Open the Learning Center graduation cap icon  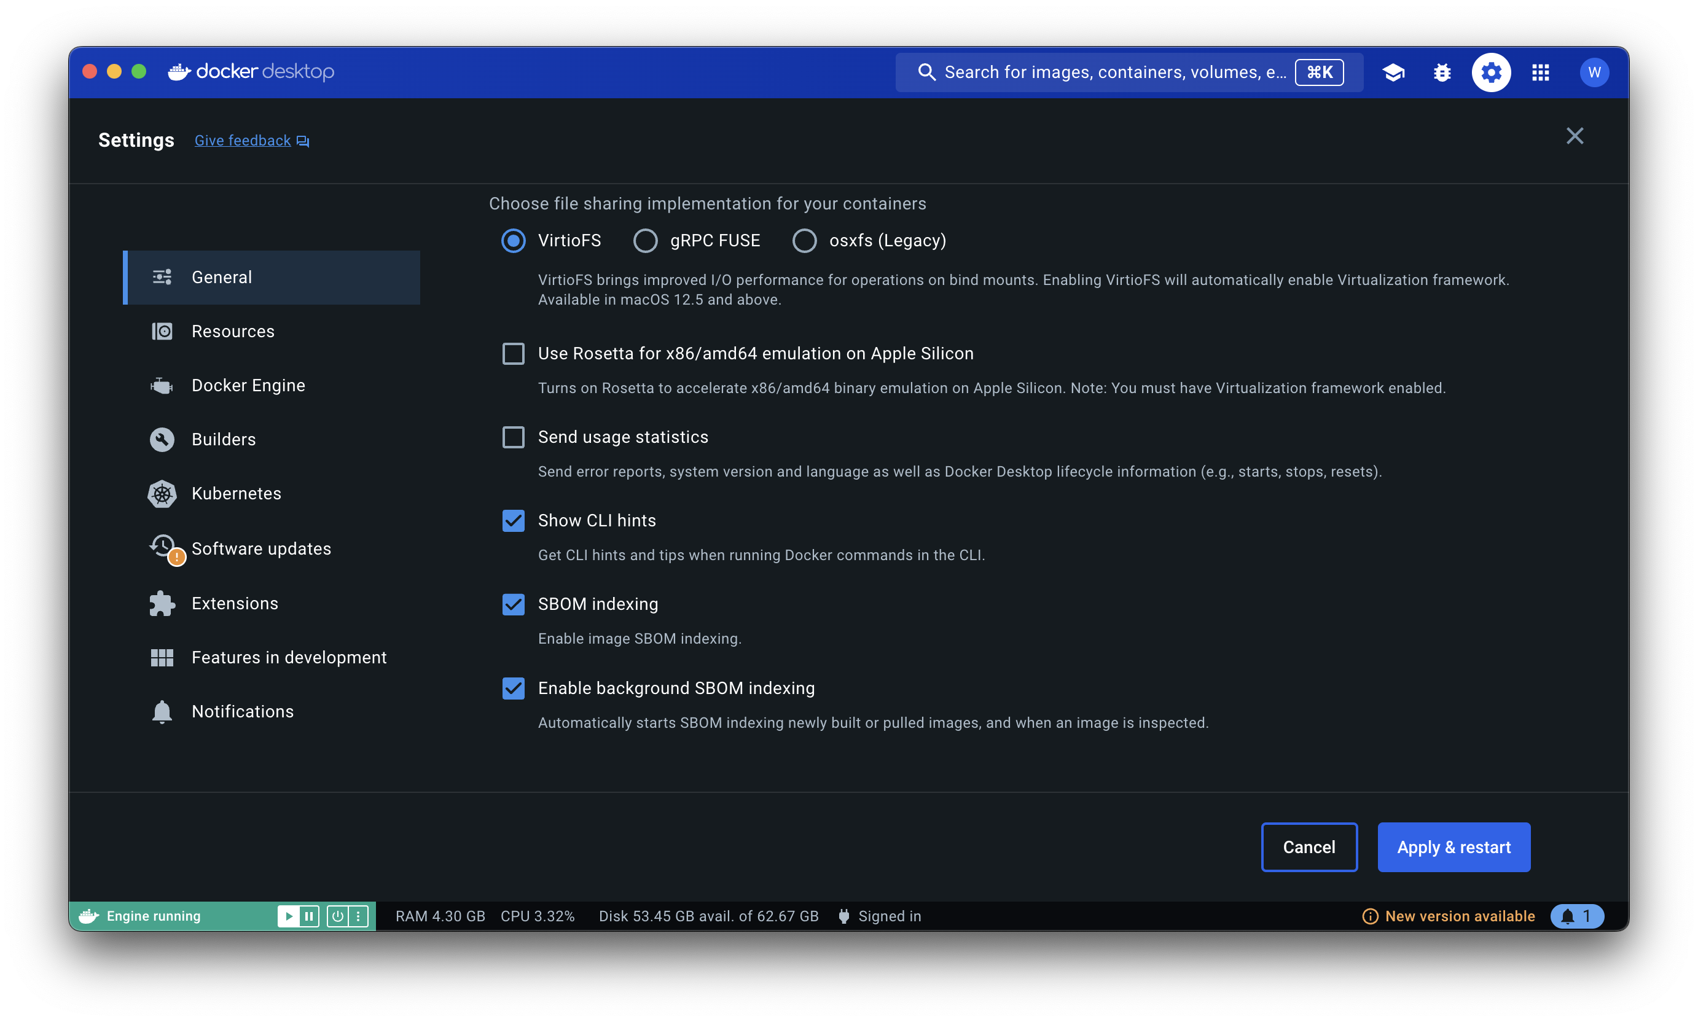pyautogui.click(x=1393, y=72)
